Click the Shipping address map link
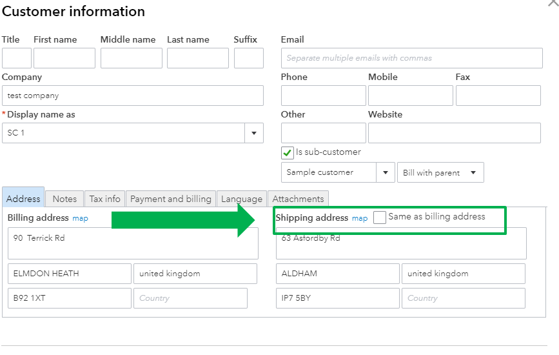The image size is (559, 355). point(360,218)
